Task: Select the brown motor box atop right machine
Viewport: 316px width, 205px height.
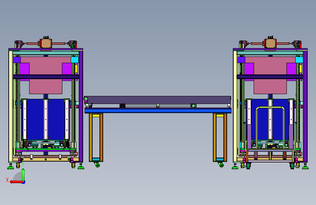Action: 270,43
